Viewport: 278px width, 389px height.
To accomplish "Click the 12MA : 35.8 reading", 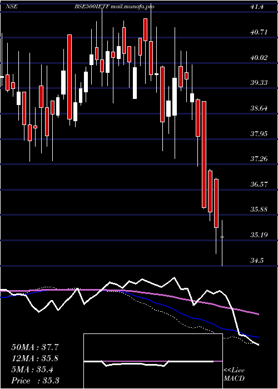I will (x=35, y=358).
